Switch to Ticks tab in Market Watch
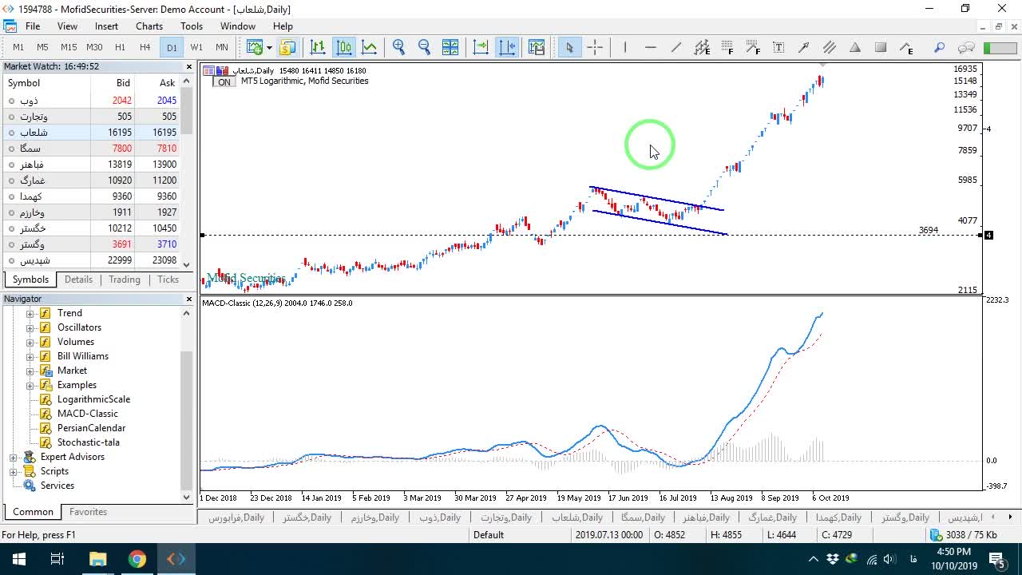The image size is (1022, 575). (x=168, y=280)
